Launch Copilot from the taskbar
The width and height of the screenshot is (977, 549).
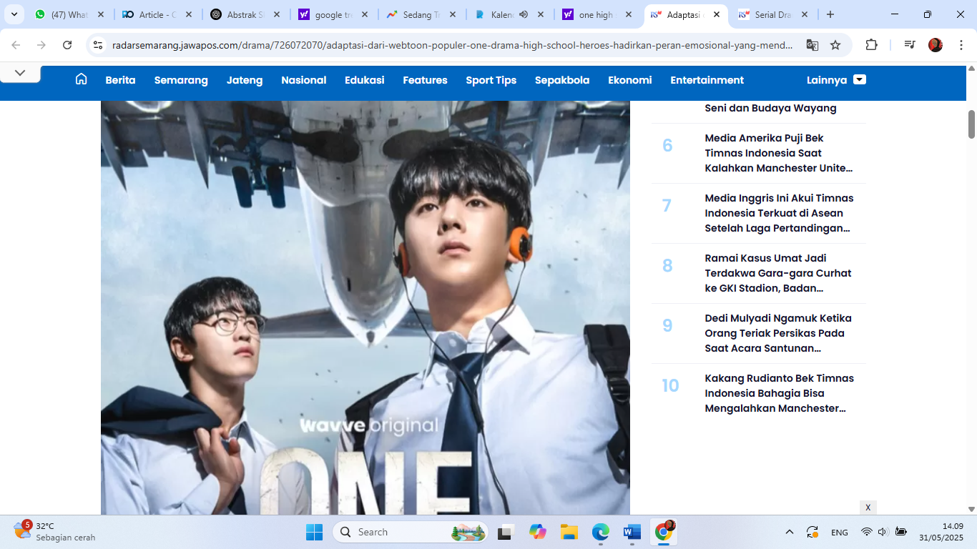538,532
